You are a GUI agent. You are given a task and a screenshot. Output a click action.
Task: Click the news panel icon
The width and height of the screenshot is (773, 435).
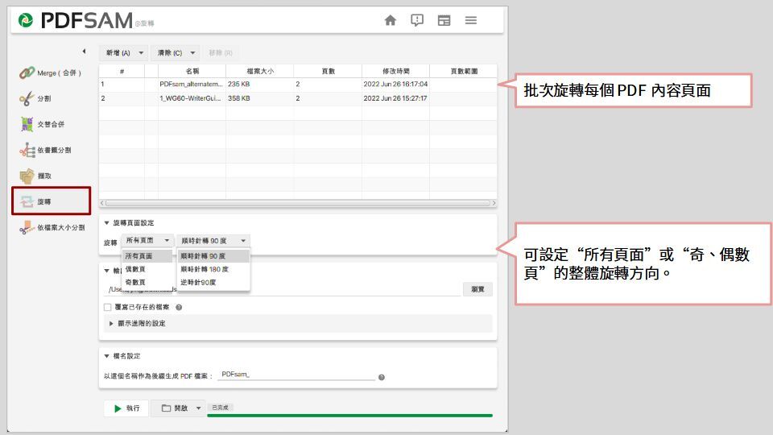(444, 20)
